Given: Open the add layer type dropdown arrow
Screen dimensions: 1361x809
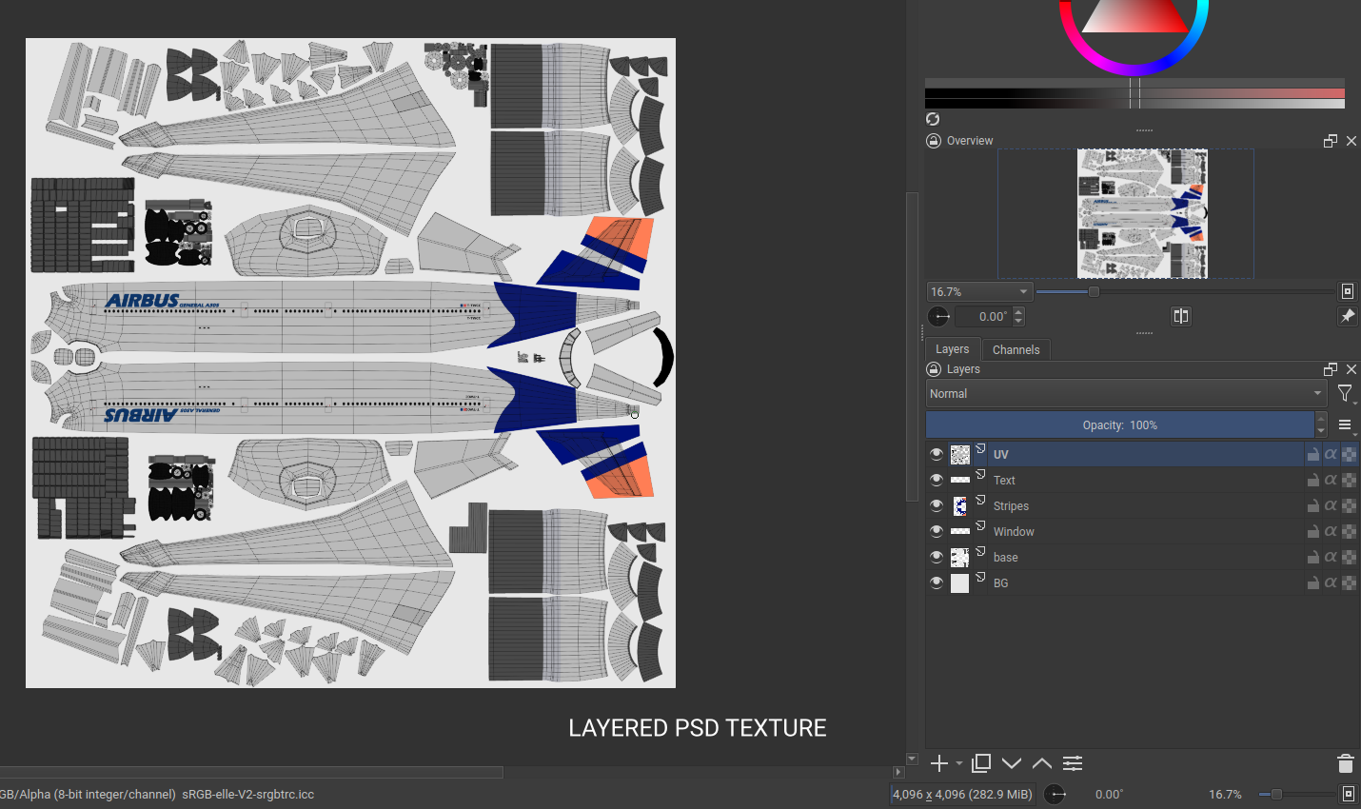Looking at the screenshot, I should pos(958,763).
